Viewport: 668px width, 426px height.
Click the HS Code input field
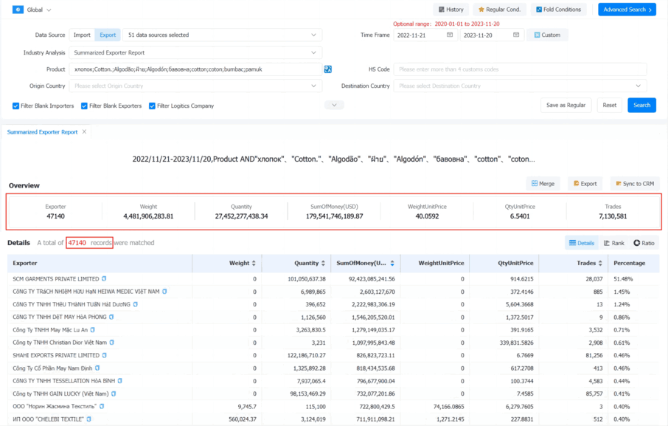521,69
